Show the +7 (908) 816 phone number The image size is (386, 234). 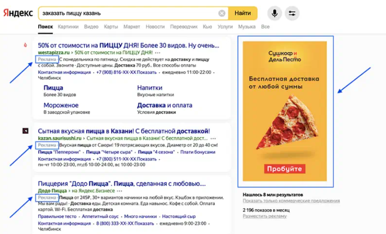(126, 72)
